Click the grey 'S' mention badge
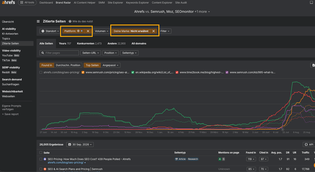Image resolution: width=315 pixels, height=172 pixels. pos(223,159)
